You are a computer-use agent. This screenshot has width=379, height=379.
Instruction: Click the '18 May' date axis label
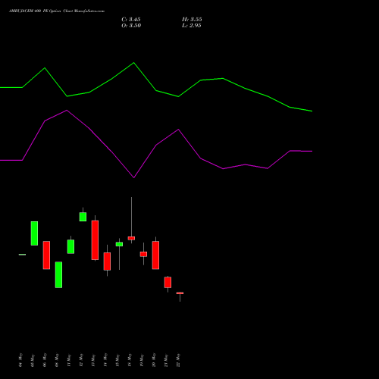click(130, 360)
